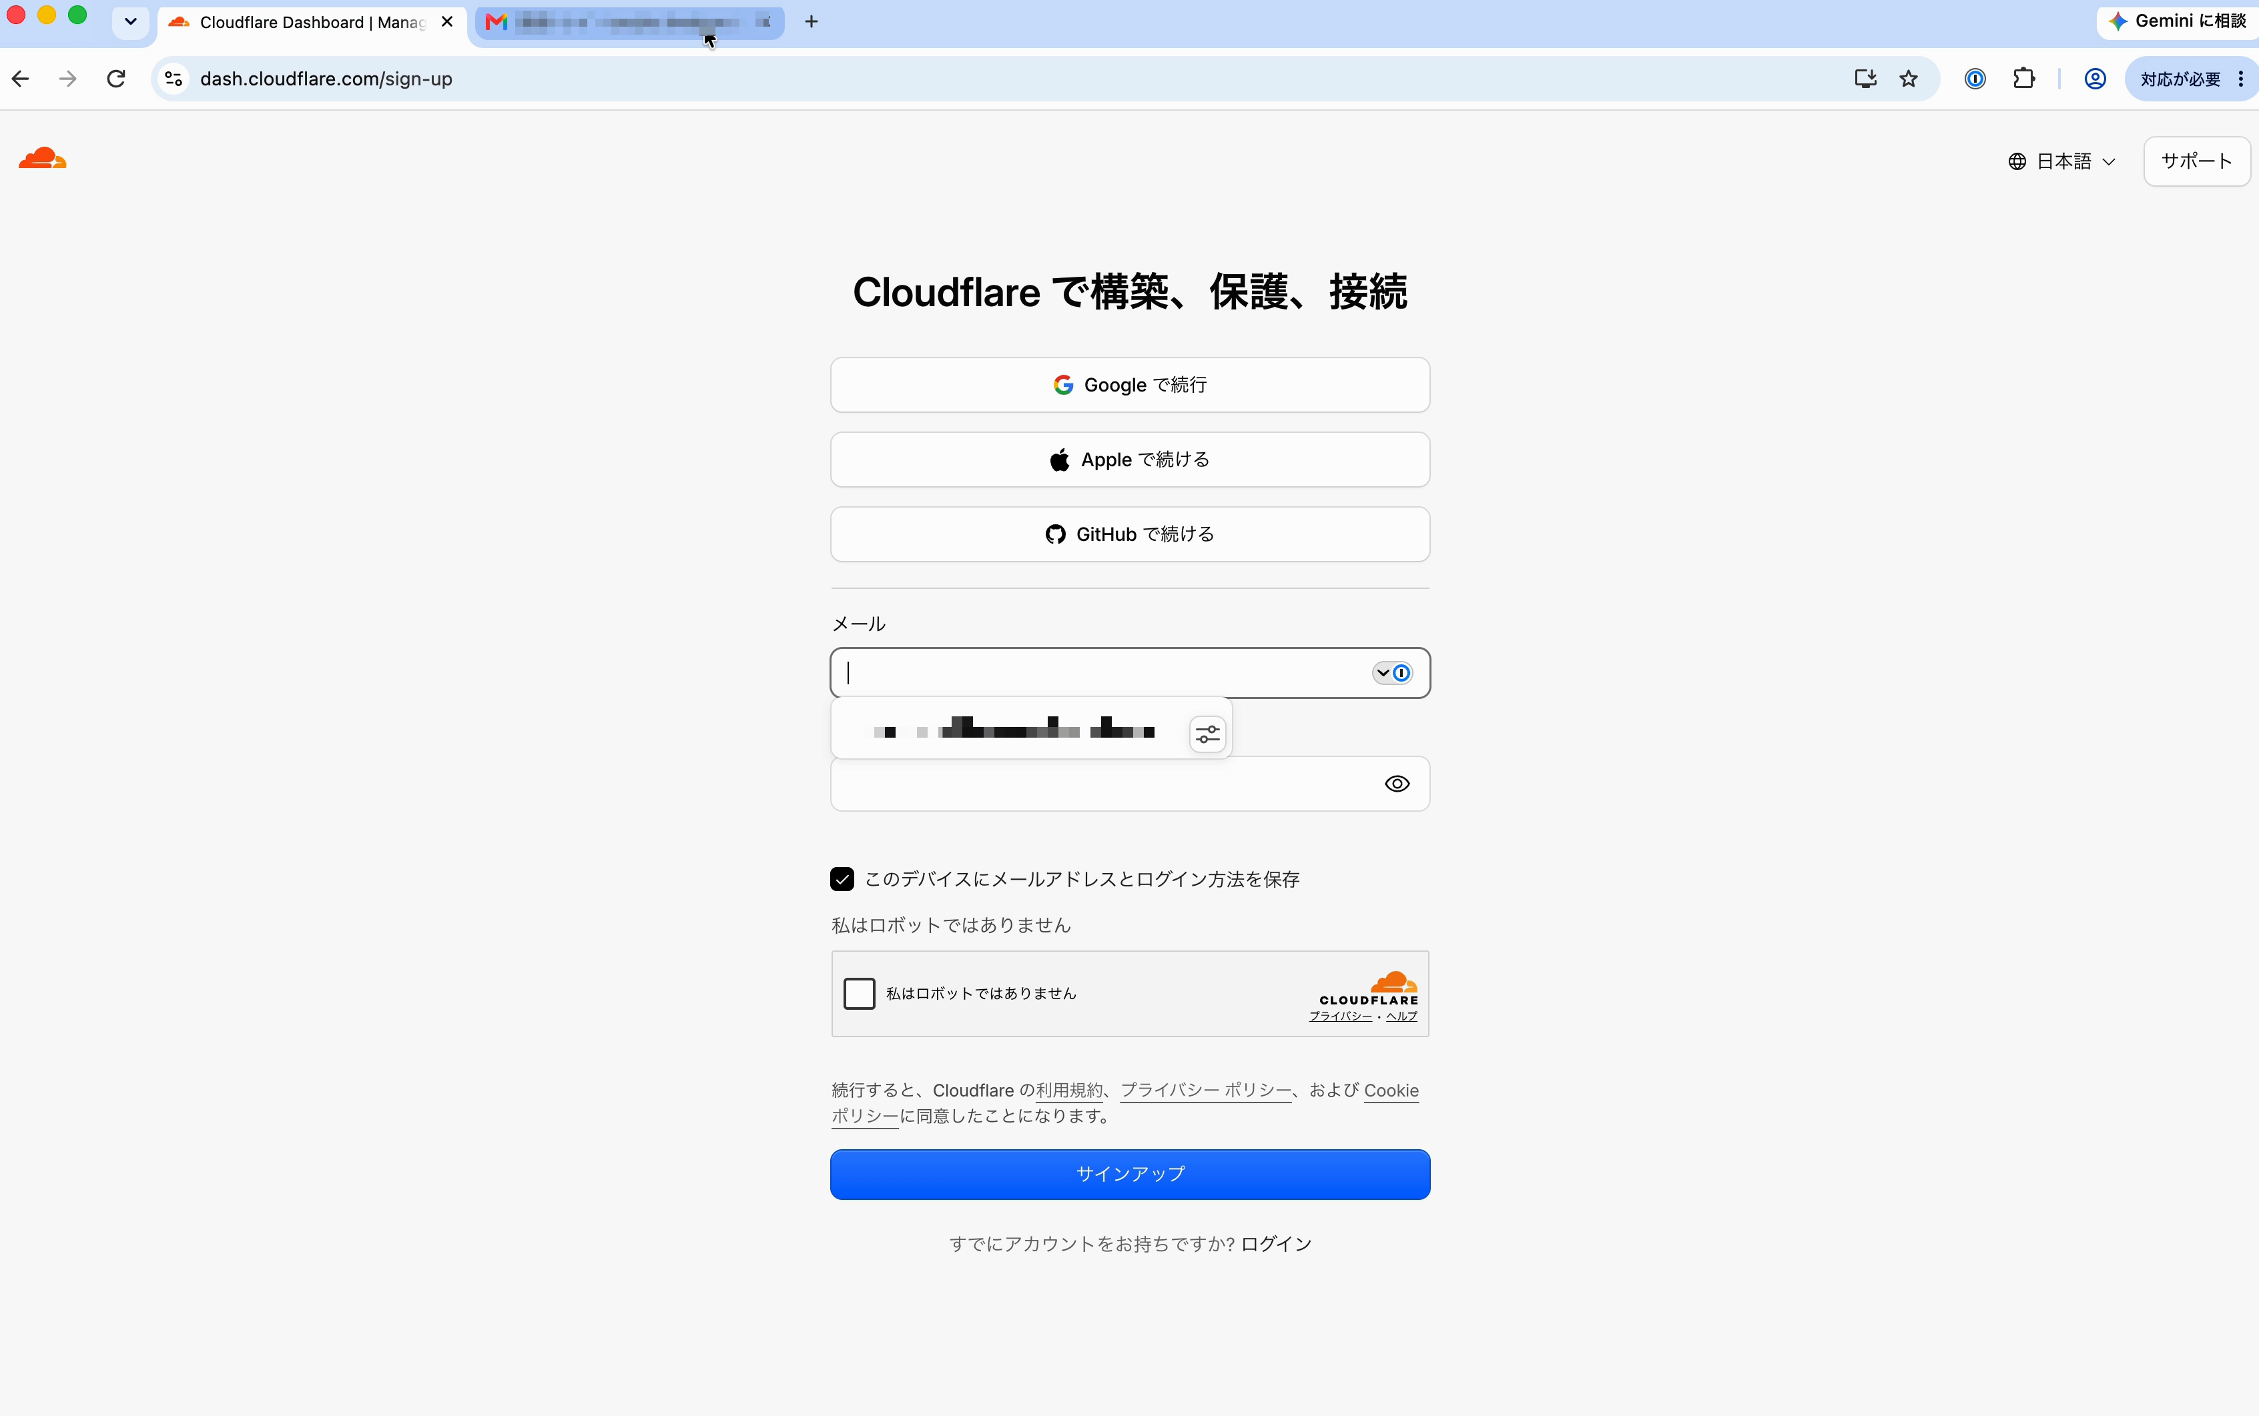Open the Extensions puzzle piece icon

click(x=2024, y=79)
